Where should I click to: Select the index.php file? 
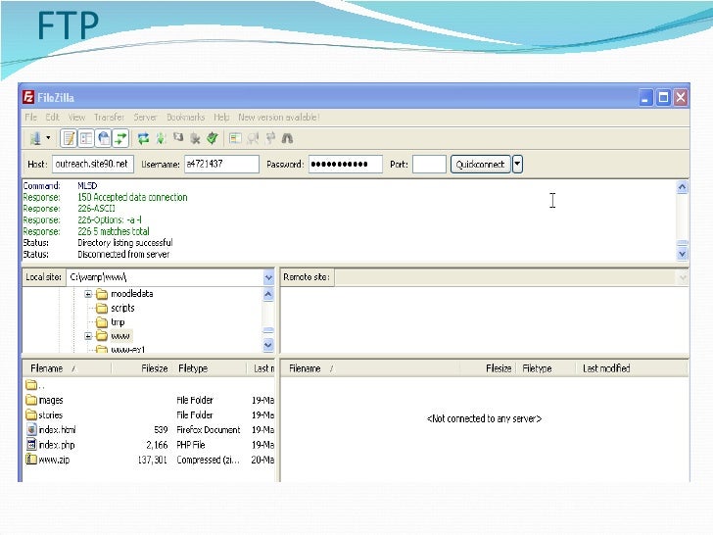coord(51,445)
